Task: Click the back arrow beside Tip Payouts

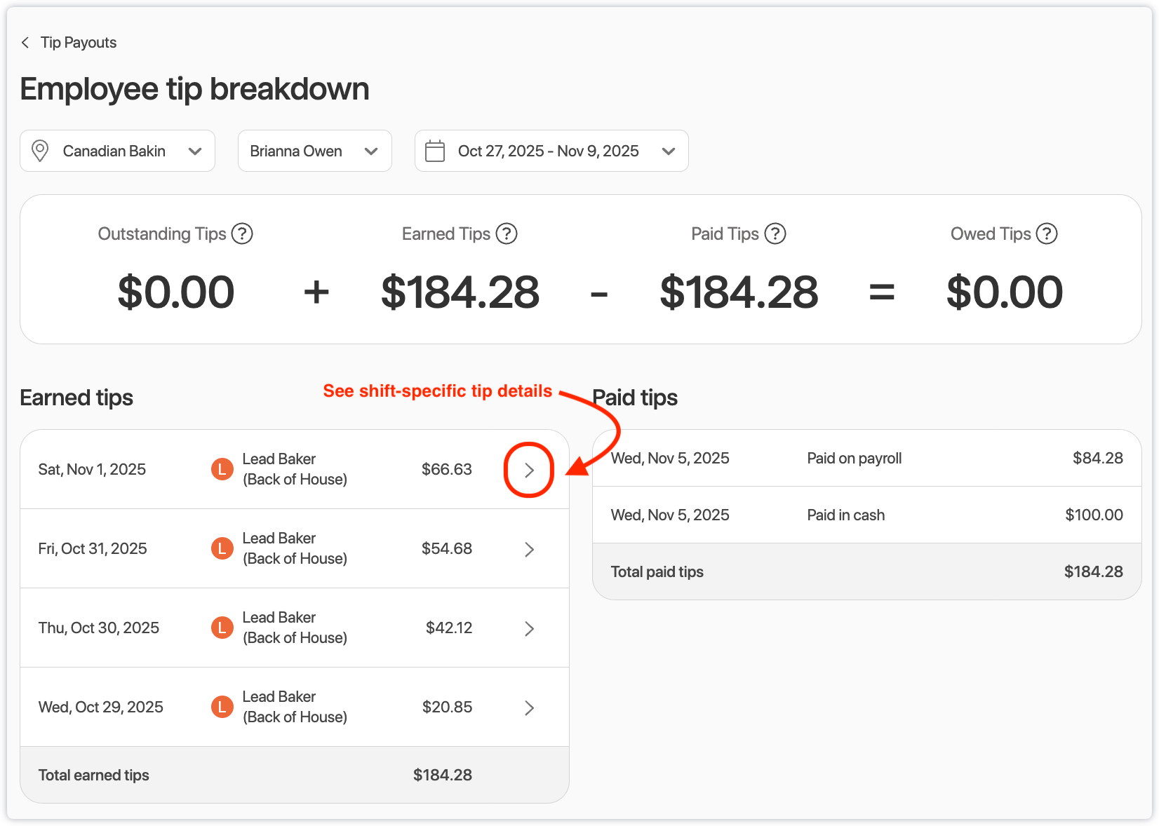Action: (x=25, y=43)
